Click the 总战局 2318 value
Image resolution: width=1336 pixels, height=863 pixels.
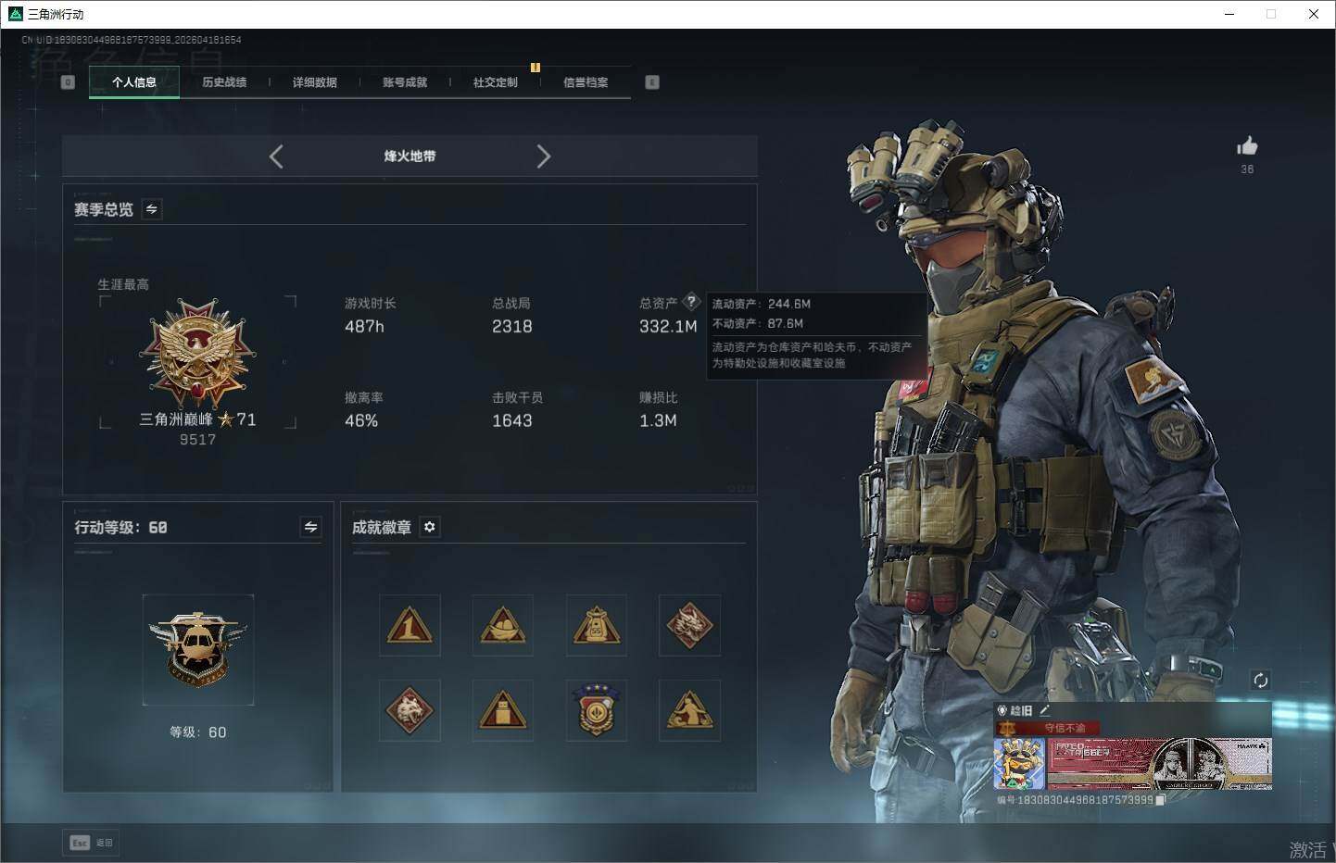(x=511, y=327)
